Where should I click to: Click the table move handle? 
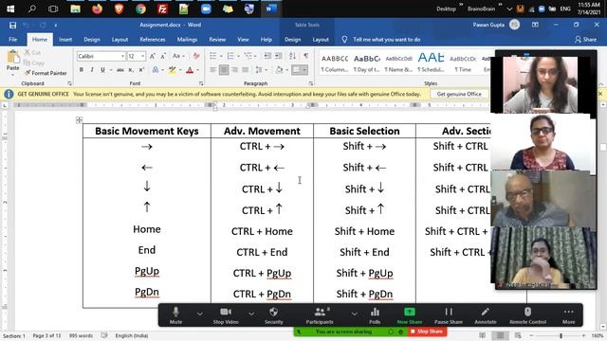pos(80,120)
